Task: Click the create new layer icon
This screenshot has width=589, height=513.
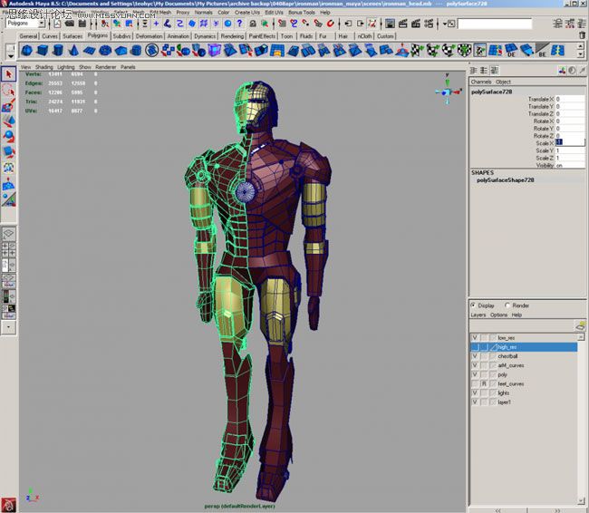Action: click(581, 325)
